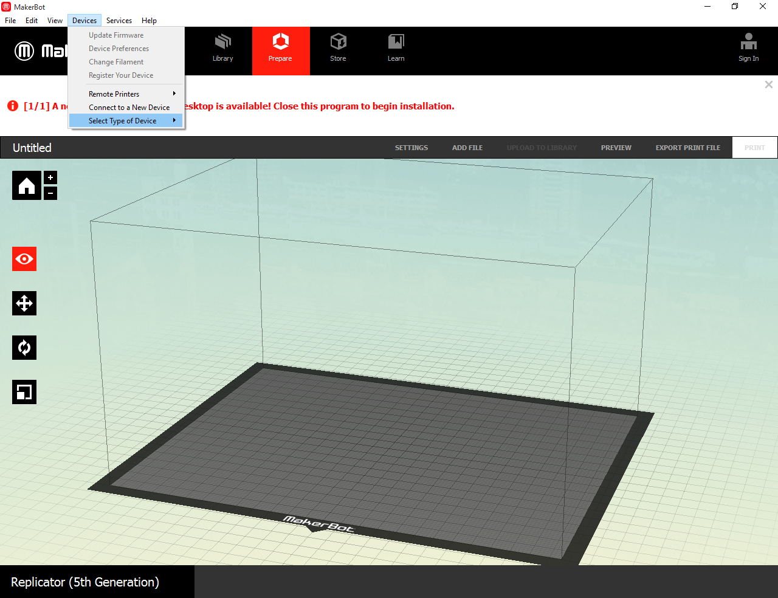Click the PREVIEW button
Image resolution: width=778 pixels, height=598 pixels.
click(616, 148)
